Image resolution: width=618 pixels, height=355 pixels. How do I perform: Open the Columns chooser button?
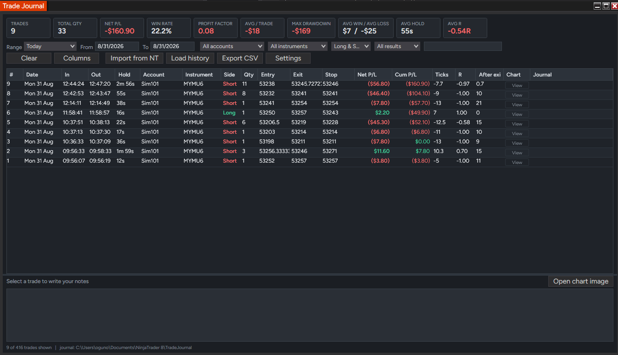tap(77, 58)
